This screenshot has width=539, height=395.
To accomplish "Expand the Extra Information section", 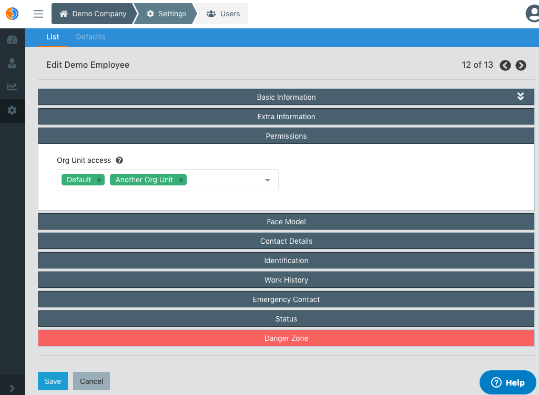I will click(286, 117).
